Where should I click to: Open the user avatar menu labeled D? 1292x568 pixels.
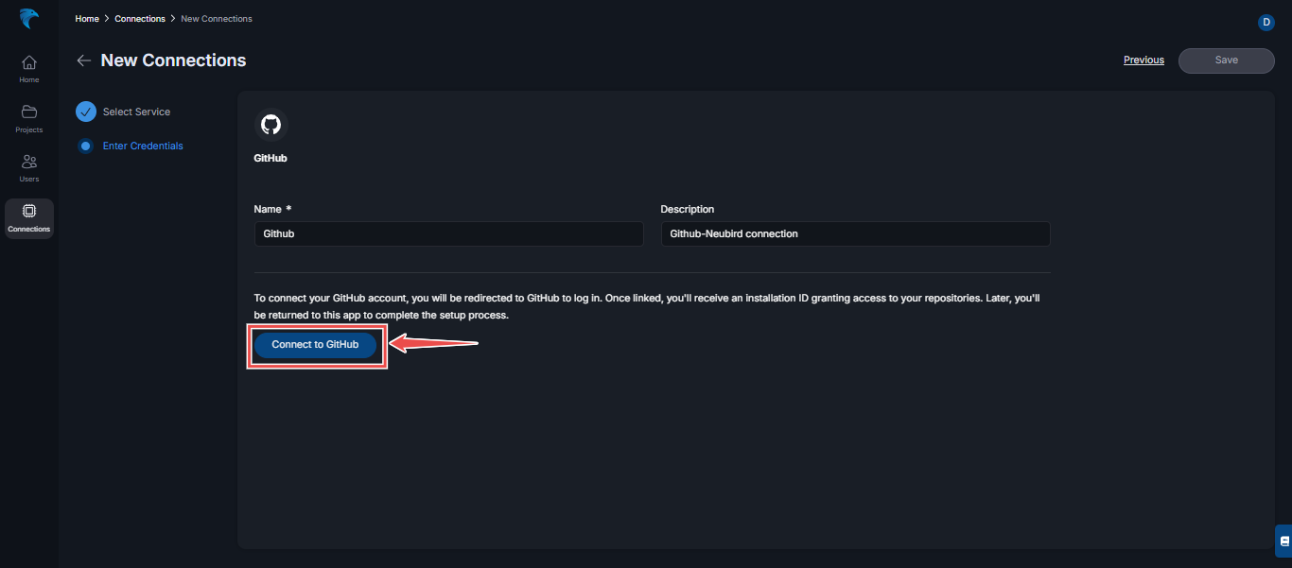pos(1266,22)
